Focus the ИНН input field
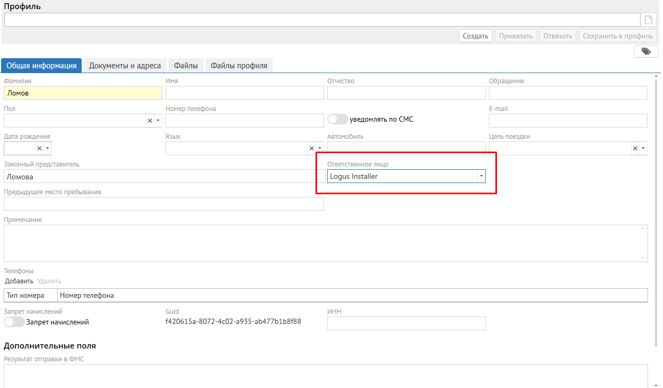This screenshot has width=663, height=388. pos(406,323)
